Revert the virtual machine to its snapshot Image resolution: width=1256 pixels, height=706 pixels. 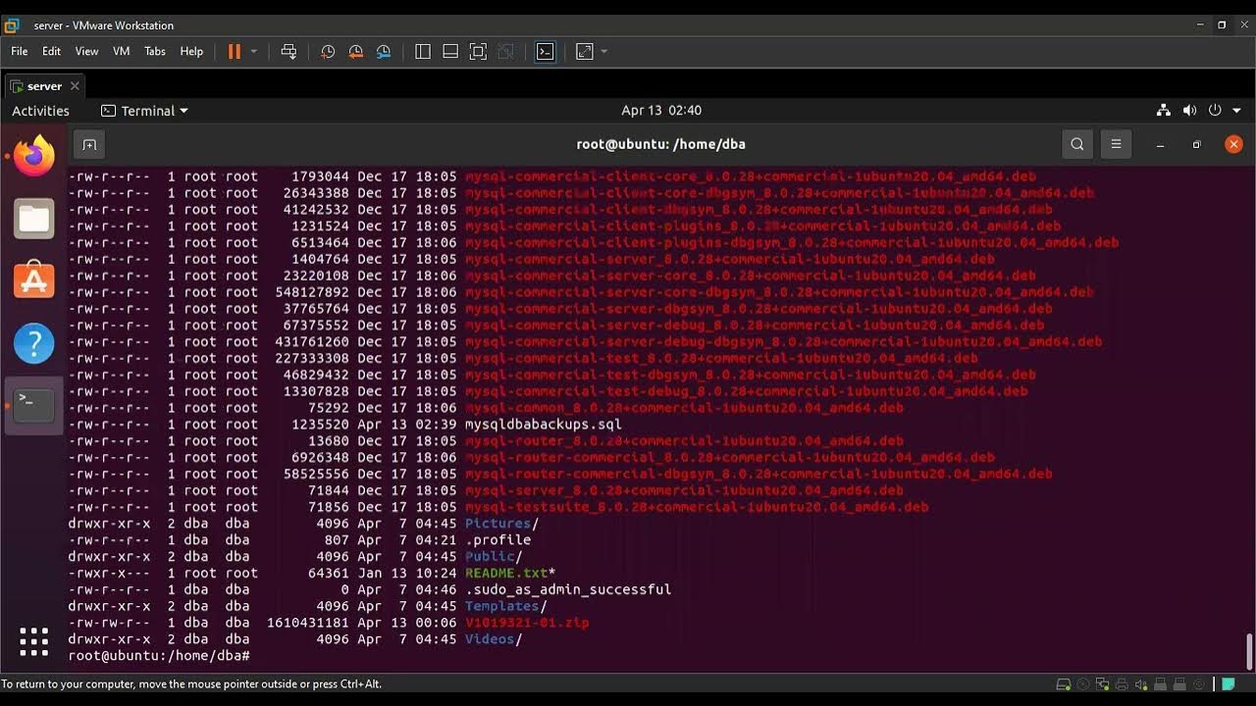pos(356,51)
